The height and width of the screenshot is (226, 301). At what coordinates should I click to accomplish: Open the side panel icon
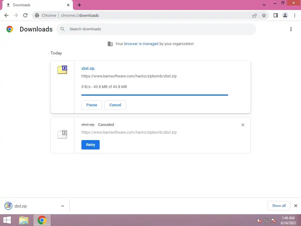click(x=276, y=15)
